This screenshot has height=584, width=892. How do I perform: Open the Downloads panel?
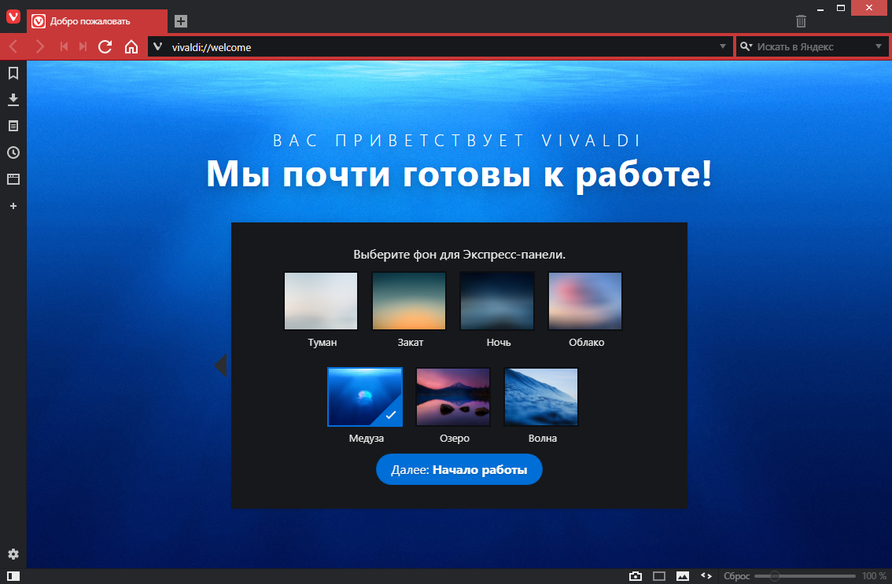point(13,100)
